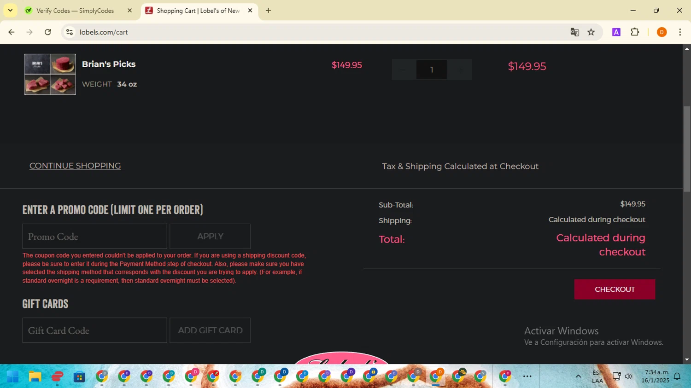691x388 pixels.
Task: Switch the ESP LAA keyboard language
Action: (597, 376)
